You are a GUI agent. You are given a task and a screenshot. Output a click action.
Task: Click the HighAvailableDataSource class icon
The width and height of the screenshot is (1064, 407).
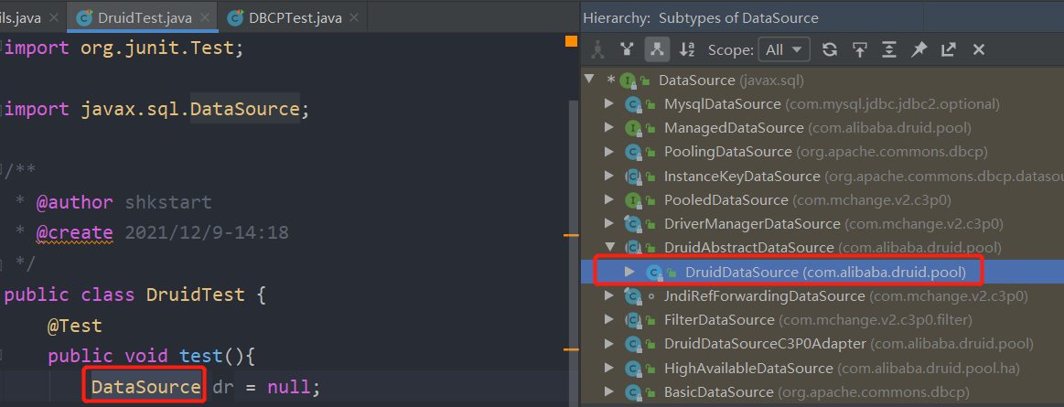(x=633, y=369)
